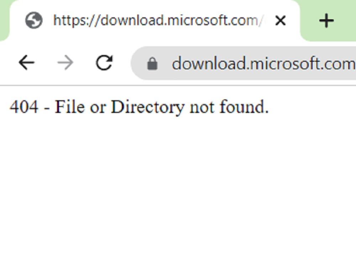This screenshot has height=270, width=356.
Task: Click the globe favicon on the tab
Action: tap(33, 20)
